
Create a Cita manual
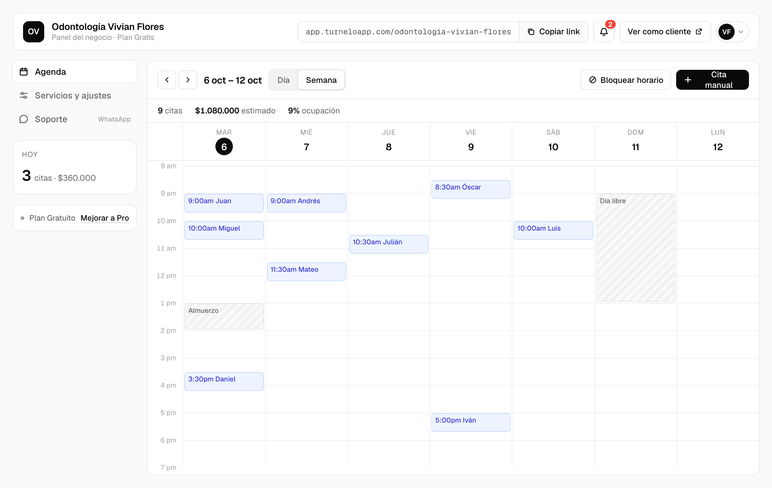point(712,79)
